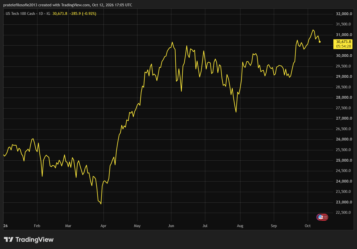Click the 26,000.0 price axis label
Image resolution: width=357 pixels, height=249 pixels.
[x=344, y=139]
